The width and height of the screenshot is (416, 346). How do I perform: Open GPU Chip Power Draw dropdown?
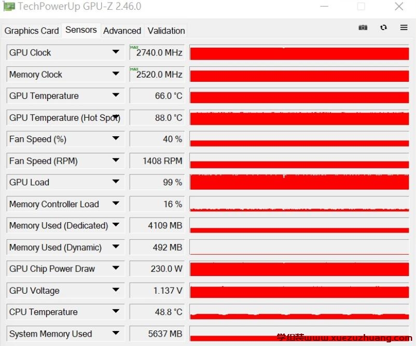116,269
